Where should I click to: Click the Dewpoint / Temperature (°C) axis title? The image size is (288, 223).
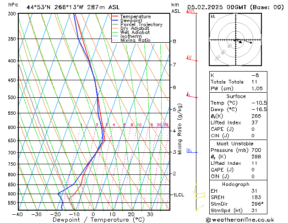[x=98, y=220]
